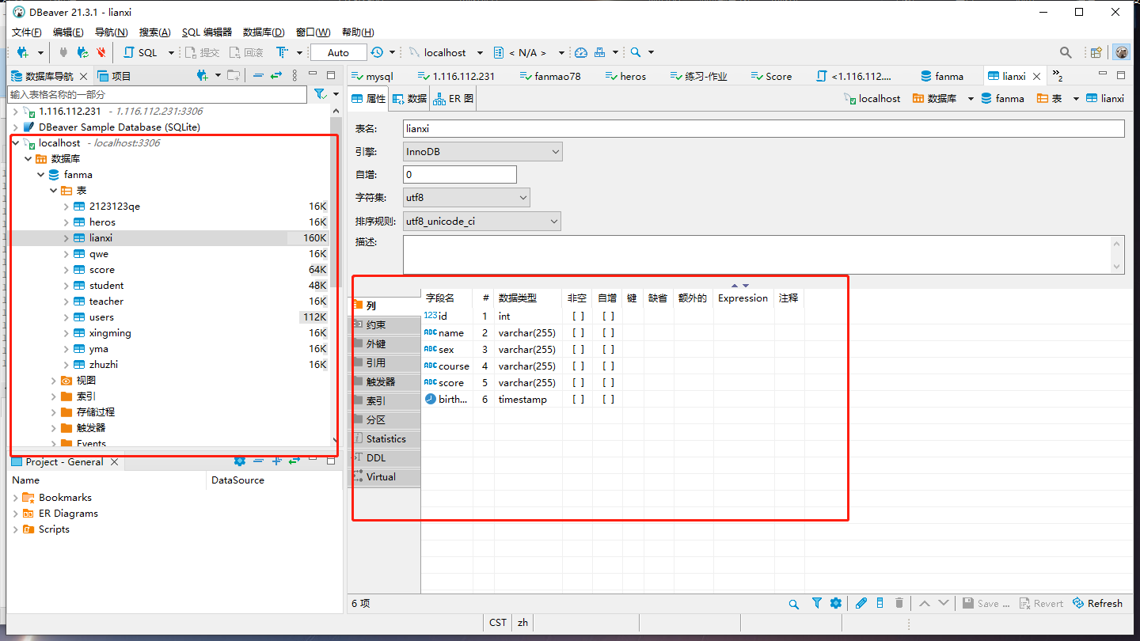Click the 回滚 rollback button
This screenshot has width=1140, height=641.
coord(245,52)
